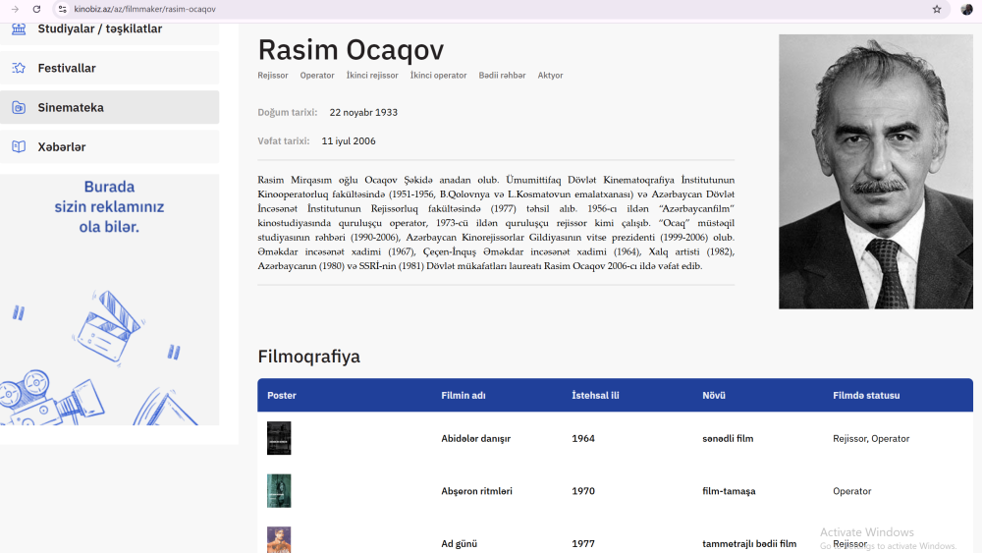Click the Rasim Ocaqov portrait photo
Image resolution: width=982 pixels, height=553 pixels.
tap(875, 172)
